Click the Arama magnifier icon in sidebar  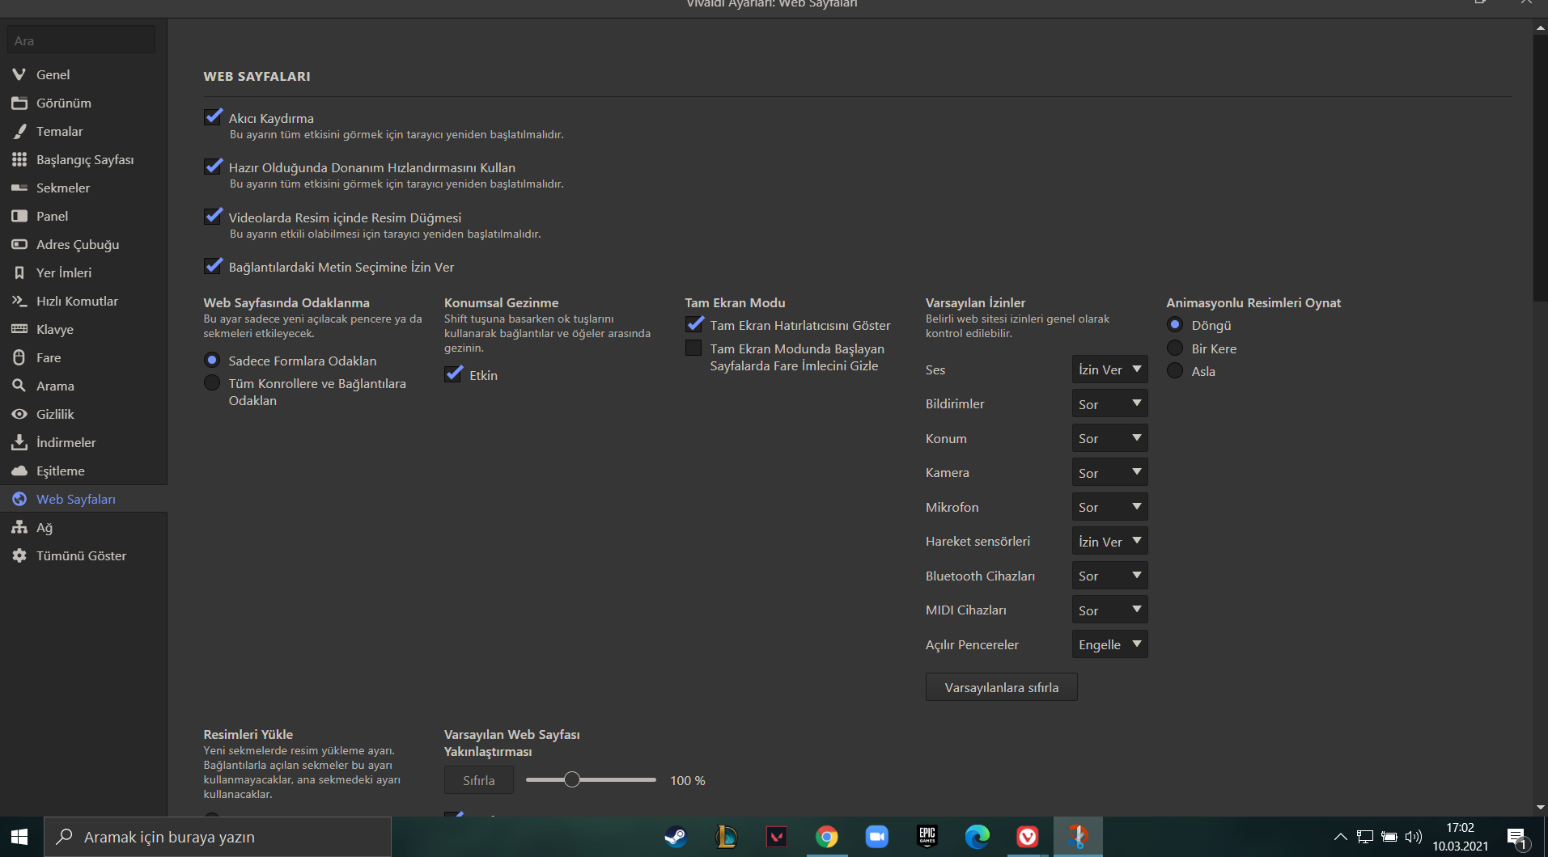click(19, 386)
